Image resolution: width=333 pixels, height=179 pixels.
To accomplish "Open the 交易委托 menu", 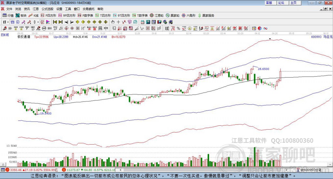I will (x=88, y=9).
